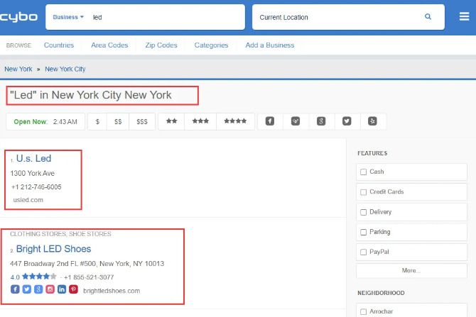Open the hamburger menu
Image resolution: width=476 pixels, height=317 pixels.
(x=464, y=17)
